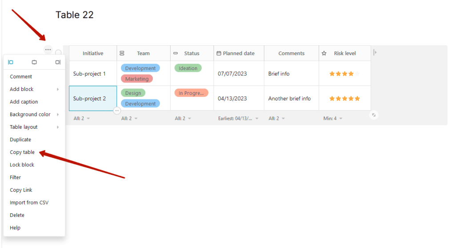The height and width of the screenshot is (248, 455).
Task: Open the Min: 4 summary dropdown
Action: point(332,118)
